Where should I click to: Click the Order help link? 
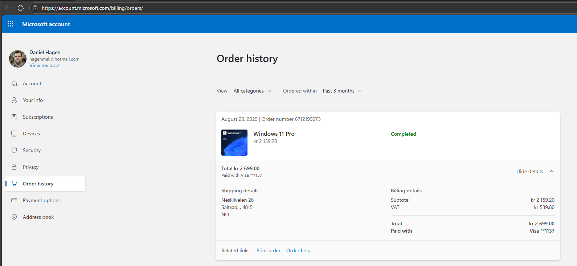pyautogui.click(x=298, y=250)
